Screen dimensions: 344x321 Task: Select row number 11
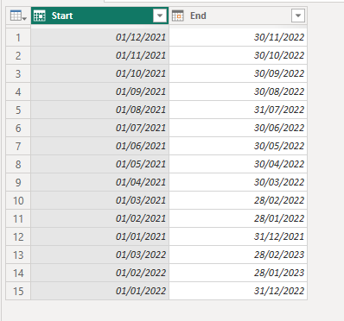coord(18,218)
